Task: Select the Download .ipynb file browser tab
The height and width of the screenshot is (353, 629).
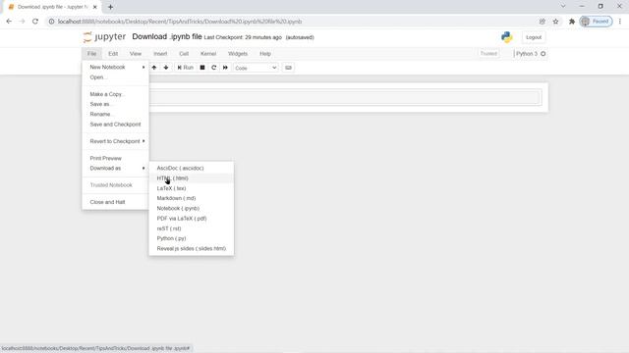Action: (x=52, y=7)
